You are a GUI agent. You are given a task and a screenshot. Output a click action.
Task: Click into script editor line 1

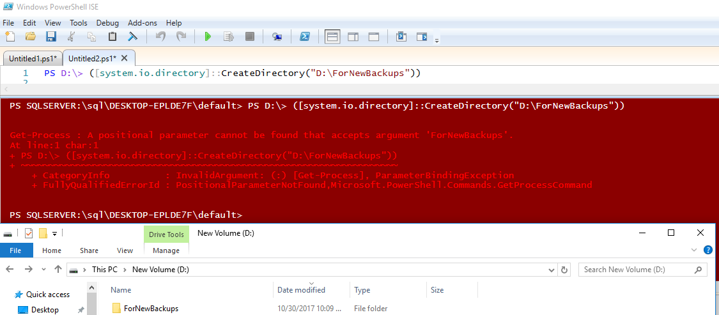click(231, 73)
